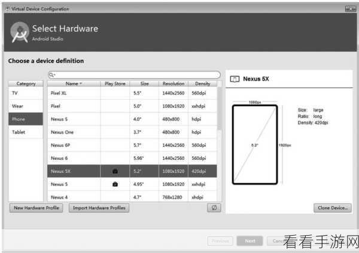Select the Nexus 4 device row
Viewport: 359px width, 253px height.
[x=132, y=197]
